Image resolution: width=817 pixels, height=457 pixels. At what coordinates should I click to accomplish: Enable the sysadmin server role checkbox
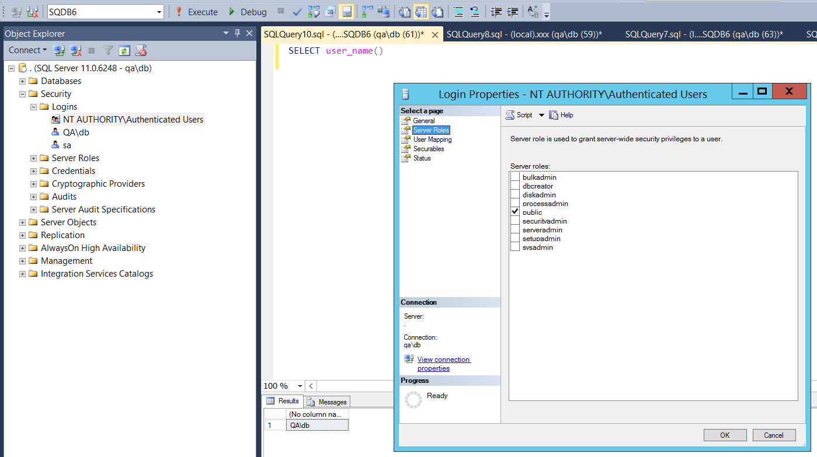pyautogui.click(x=515, y=247)
